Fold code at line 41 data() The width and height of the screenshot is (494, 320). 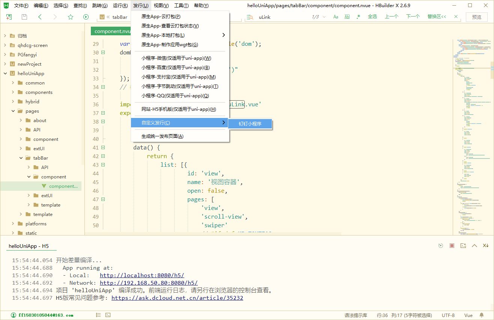click(103, 148)
